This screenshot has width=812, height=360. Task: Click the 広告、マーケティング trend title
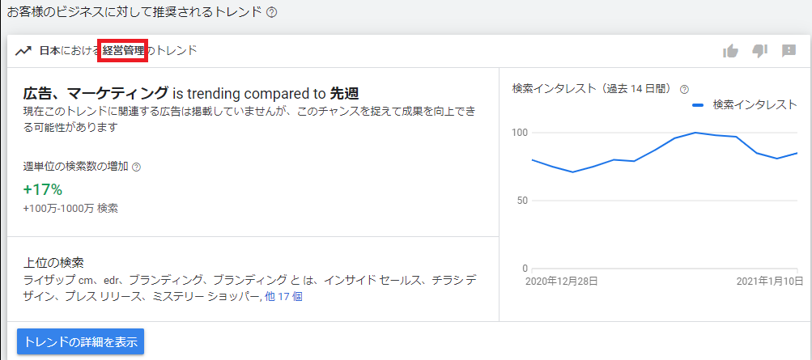pos(96,92)
